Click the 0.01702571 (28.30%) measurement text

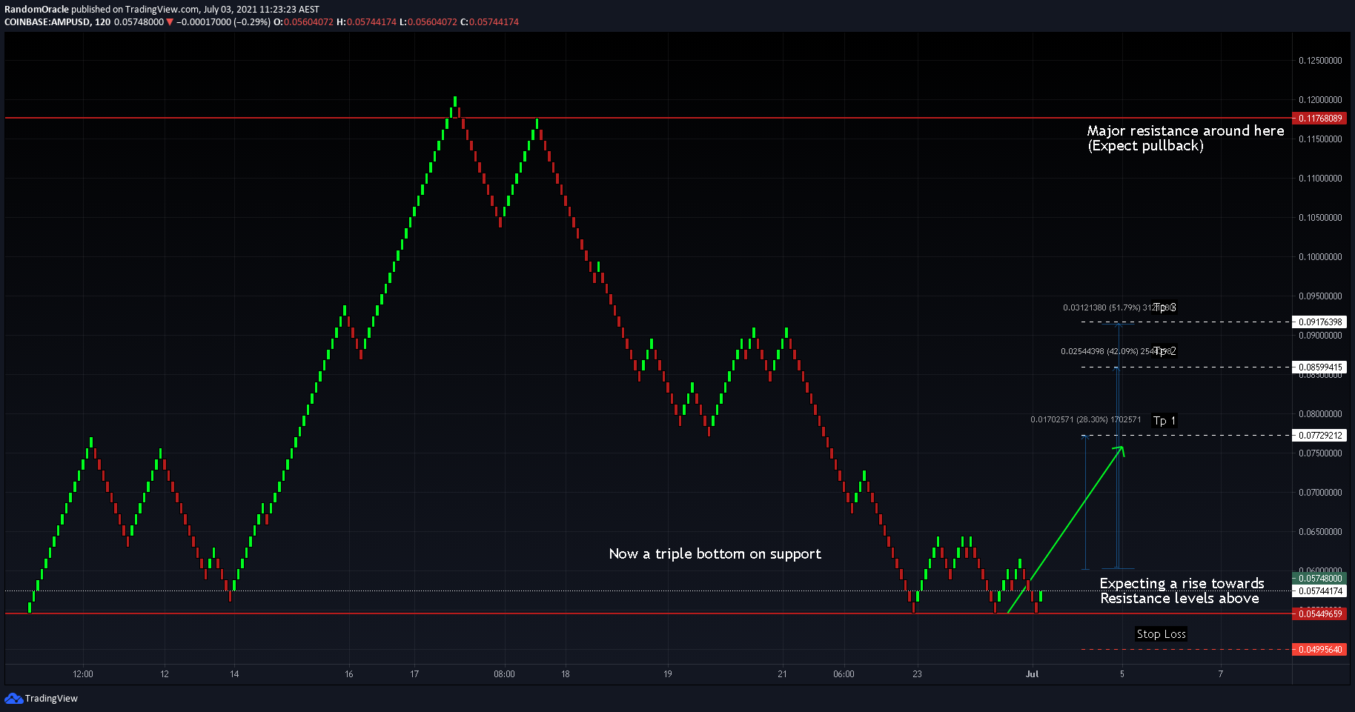[1086, 419]
